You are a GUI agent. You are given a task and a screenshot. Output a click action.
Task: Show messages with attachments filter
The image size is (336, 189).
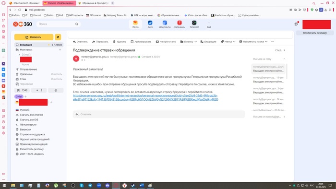(x=56, y=90)
